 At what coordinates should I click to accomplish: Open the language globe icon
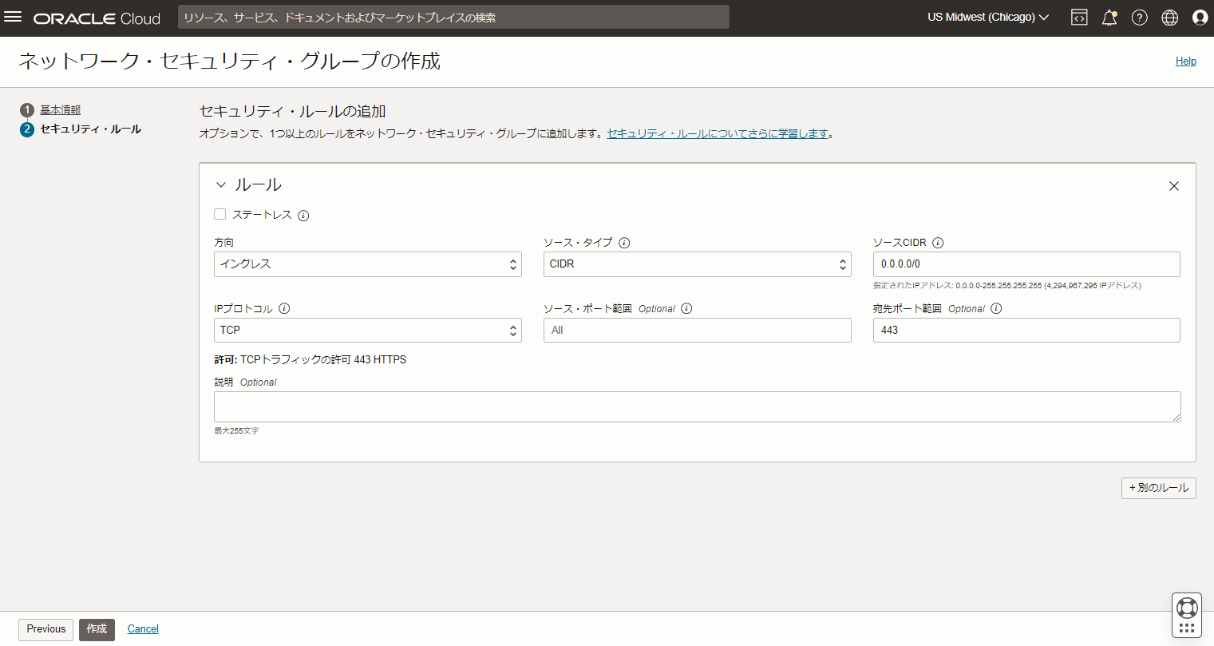(x=1170, y=17)
